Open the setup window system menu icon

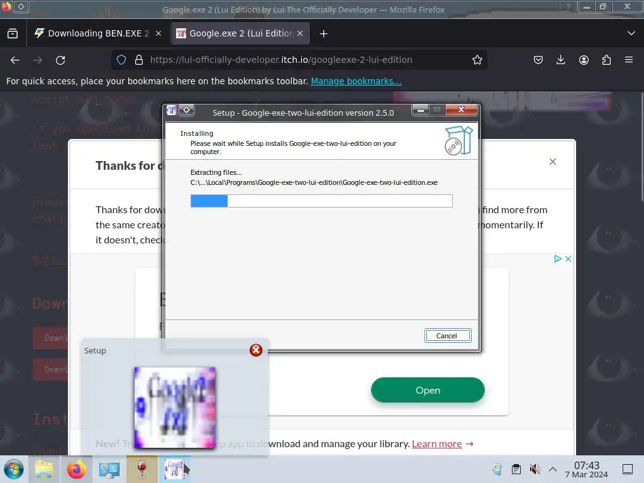(172, 110)
